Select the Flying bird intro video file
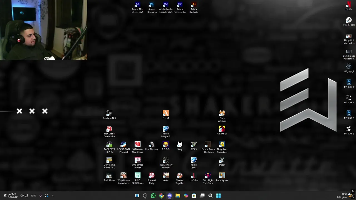This screenshot has height=200, width=356. (349, 39)
